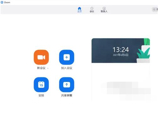Screen dimensions: 159x115
Task: Click the 加入会议 text label
Action: click(x=67, y=68)
